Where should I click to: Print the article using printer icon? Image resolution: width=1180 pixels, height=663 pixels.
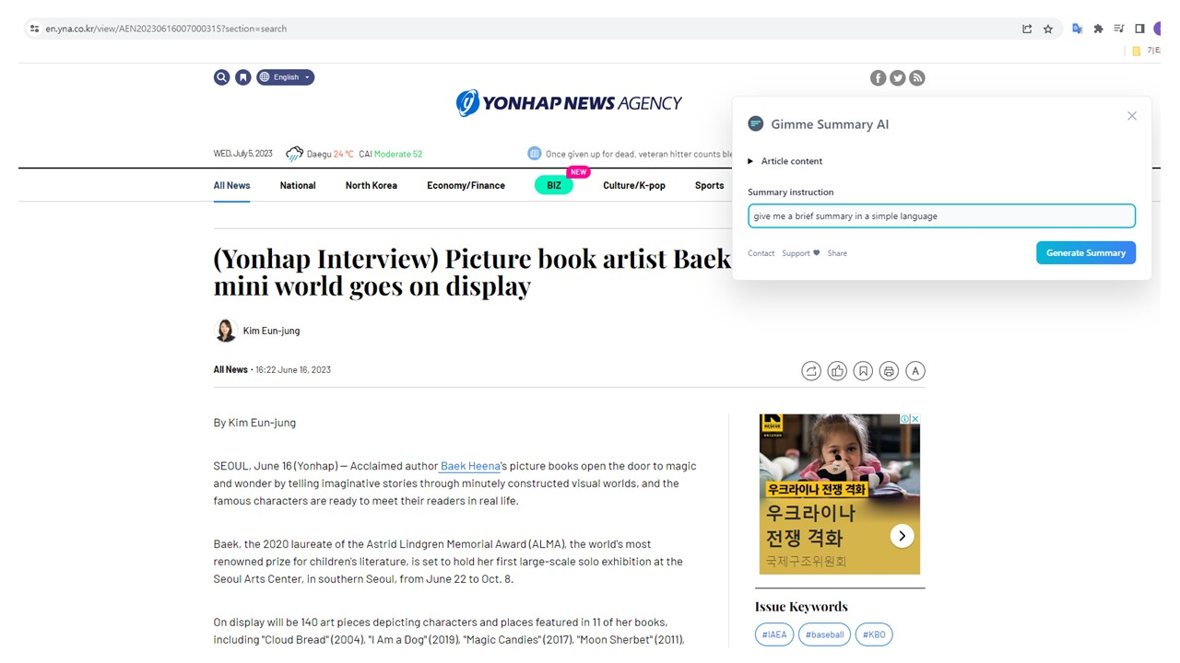889,371
